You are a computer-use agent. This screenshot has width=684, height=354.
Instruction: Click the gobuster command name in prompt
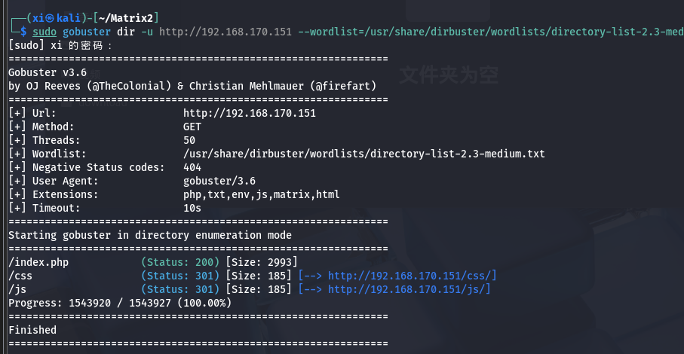pos(87,32)
